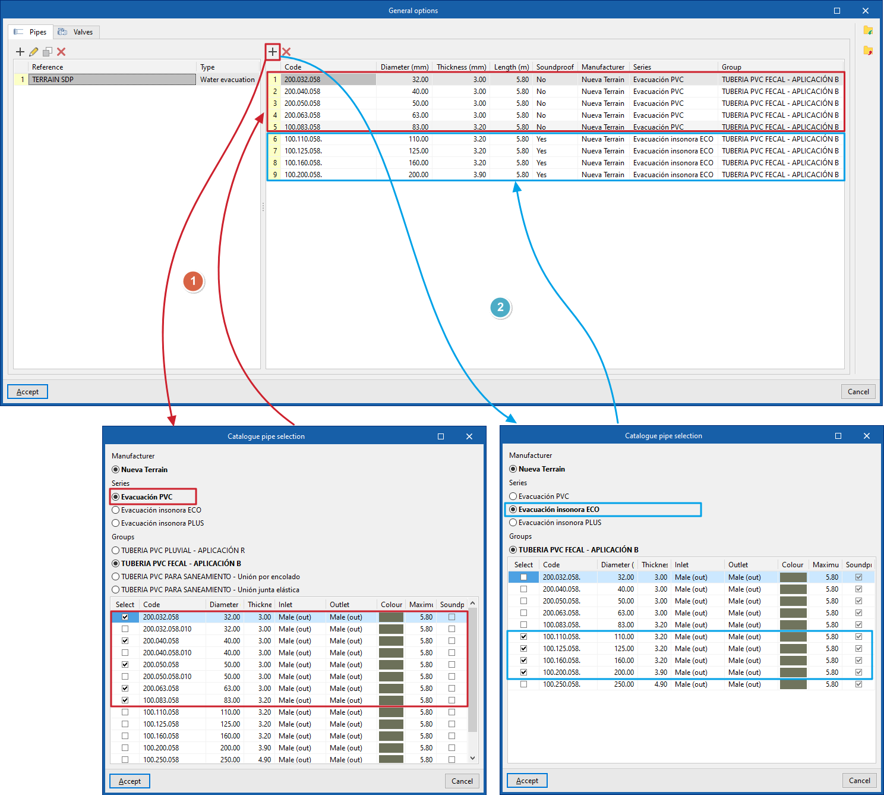This screenshot has width=884, height=795.
Task: Add a catalogue pipe above the Code table
Action: pyautogui.click(x=273, y=52)
